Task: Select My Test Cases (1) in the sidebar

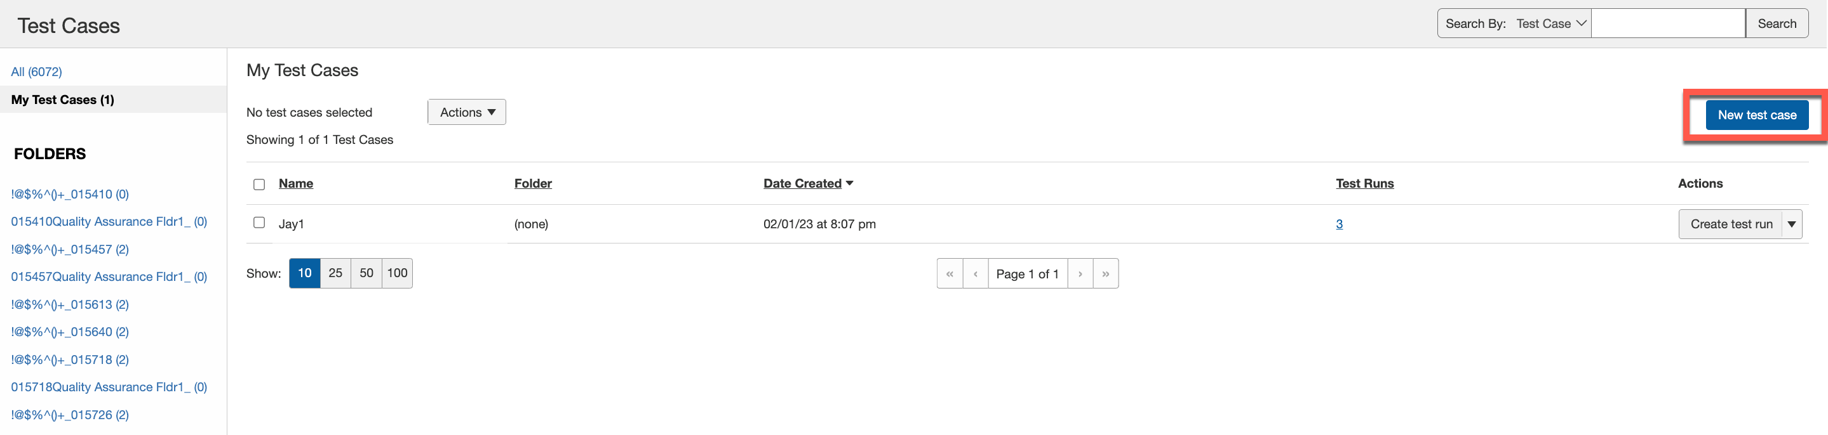Action: pyautogui.click(x=62, y=100)
